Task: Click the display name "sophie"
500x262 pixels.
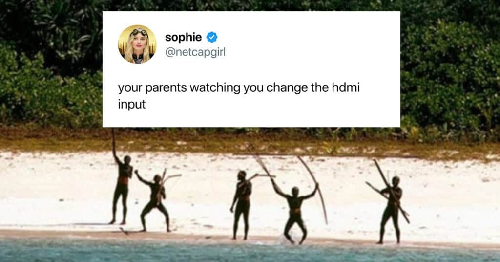Action: tap(184, 38)
